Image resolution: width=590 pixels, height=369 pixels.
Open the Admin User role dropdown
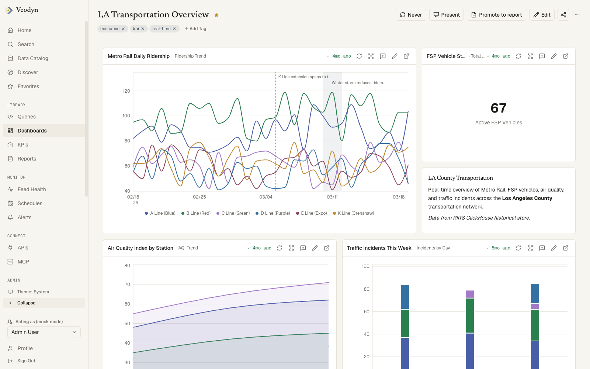(x=44, y=332)
